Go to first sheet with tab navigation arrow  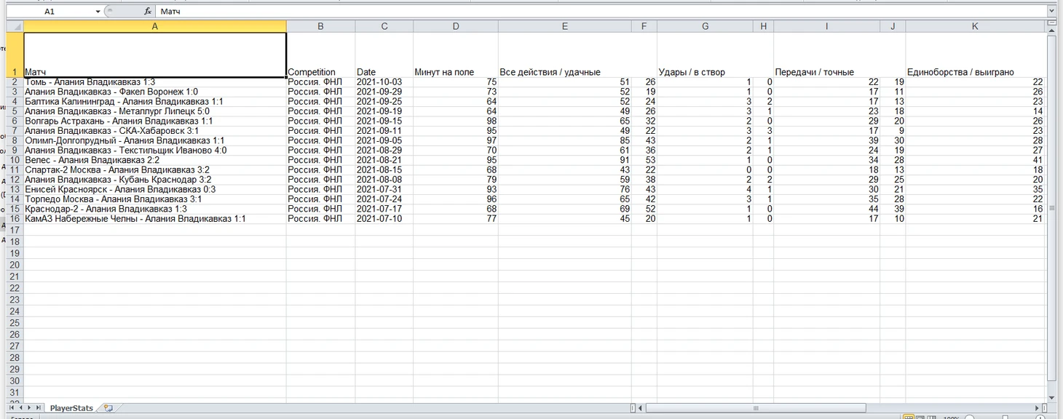click(x=12, y=408)
